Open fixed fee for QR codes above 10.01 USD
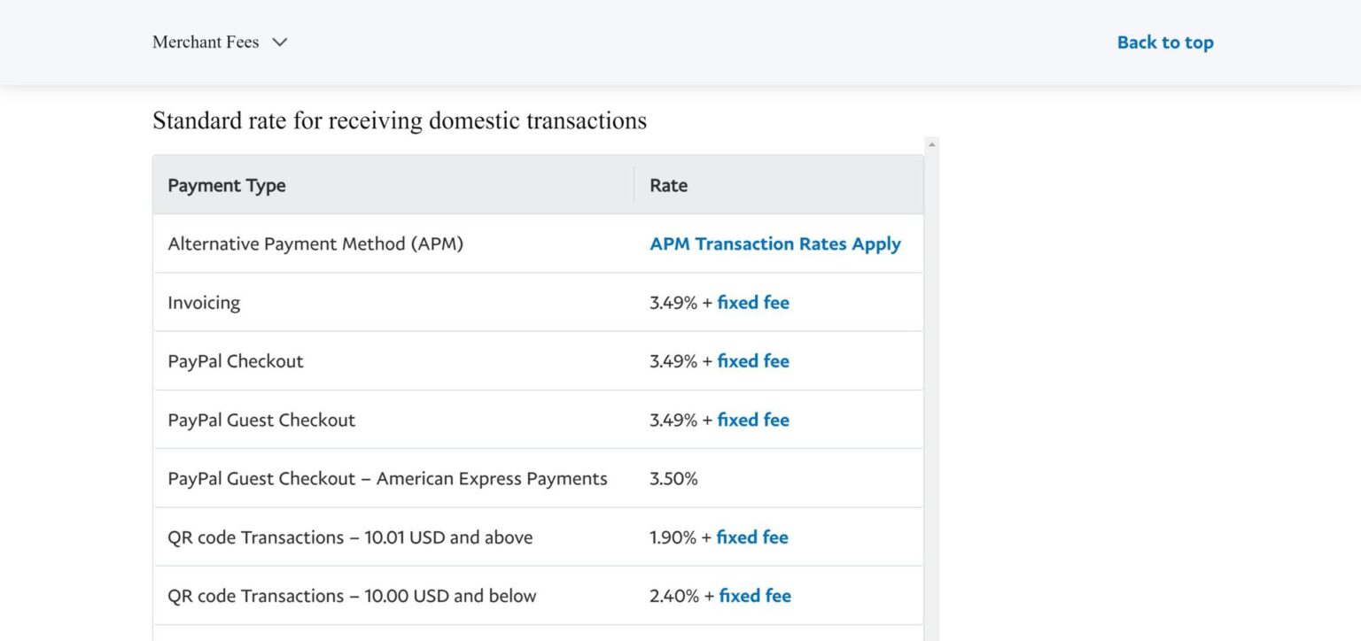 tap(752, 537)
